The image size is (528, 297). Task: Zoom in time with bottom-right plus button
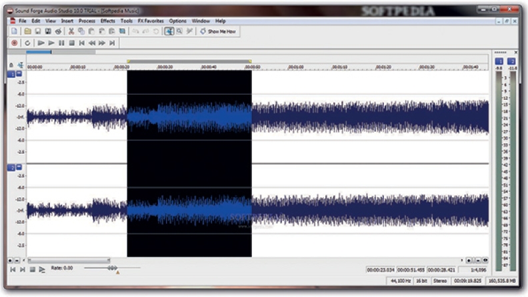coord(469,260)
